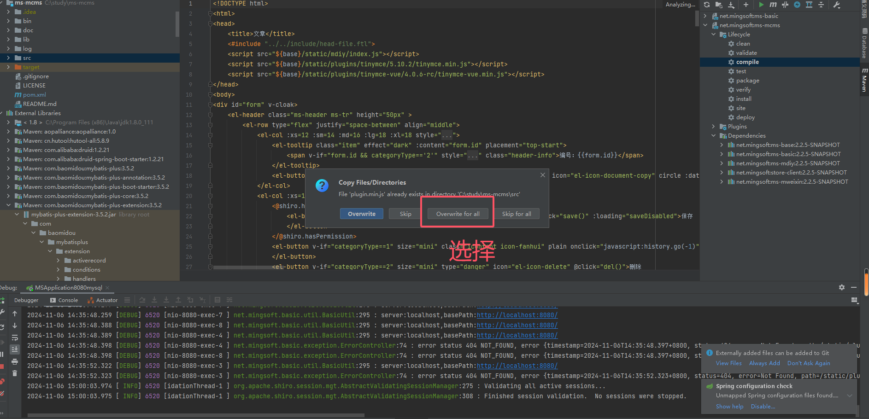Image resolution: width=869 pixels, height=419 pixels.
Task: Hide the Debug tool window
Action: [x=854, y=287]
